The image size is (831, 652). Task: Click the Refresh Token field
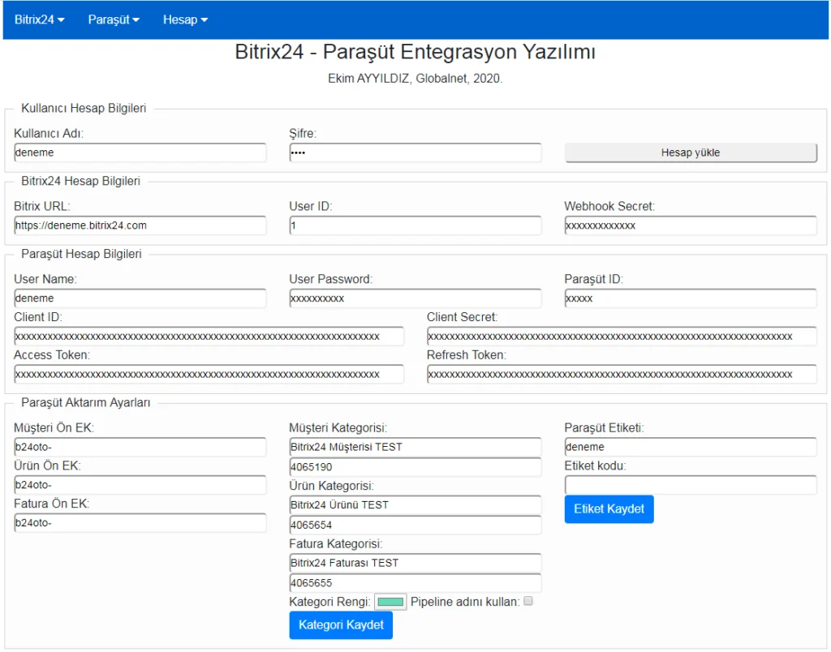(x=622, y=375)
